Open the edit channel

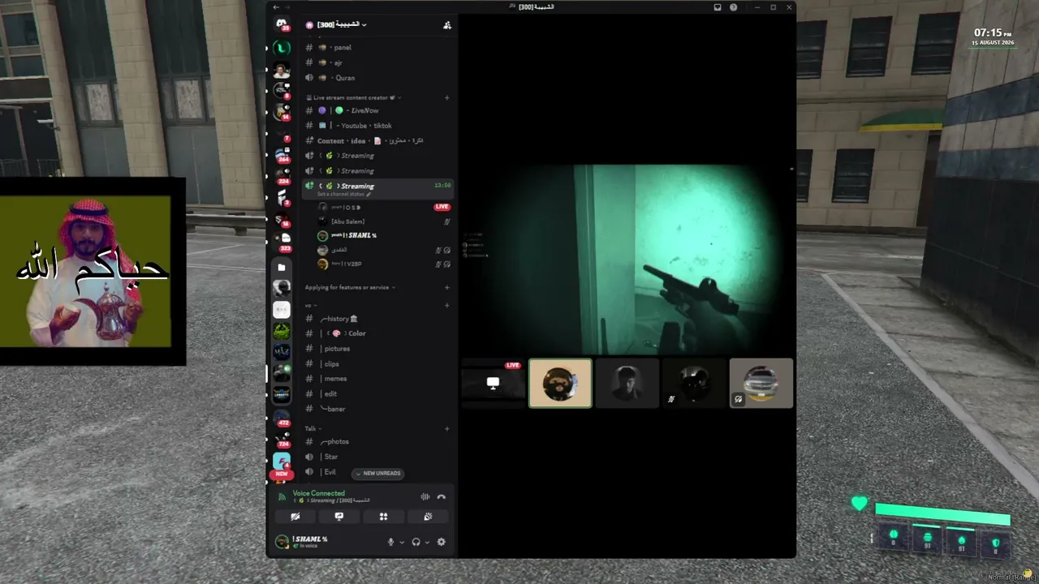(377, 394)
